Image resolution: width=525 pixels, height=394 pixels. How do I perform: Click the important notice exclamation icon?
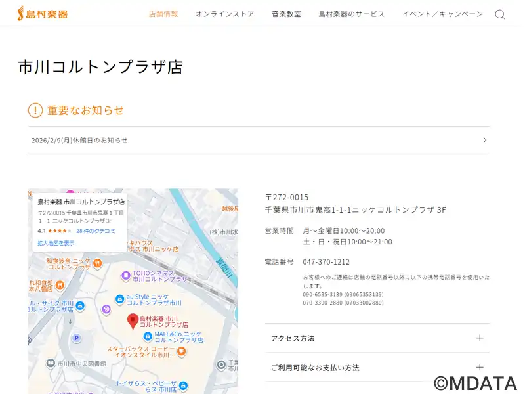pyautogui.click(x=35, y=110)
